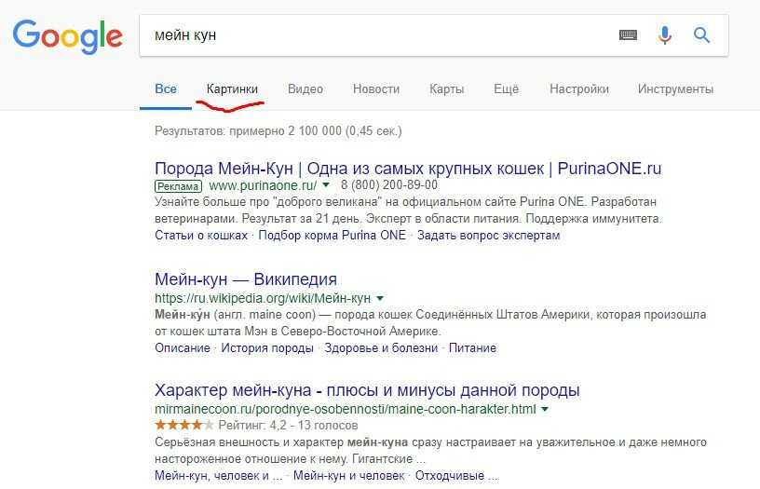Open Порода Мейн-Кун PurinaONE ad link
This screenshot has width=760, height=489.
[408, 169]
